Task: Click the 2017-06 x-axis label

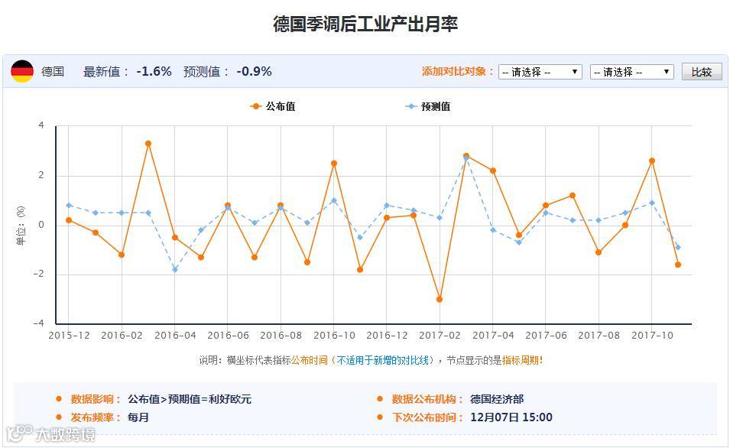Action: coord(546,336)
